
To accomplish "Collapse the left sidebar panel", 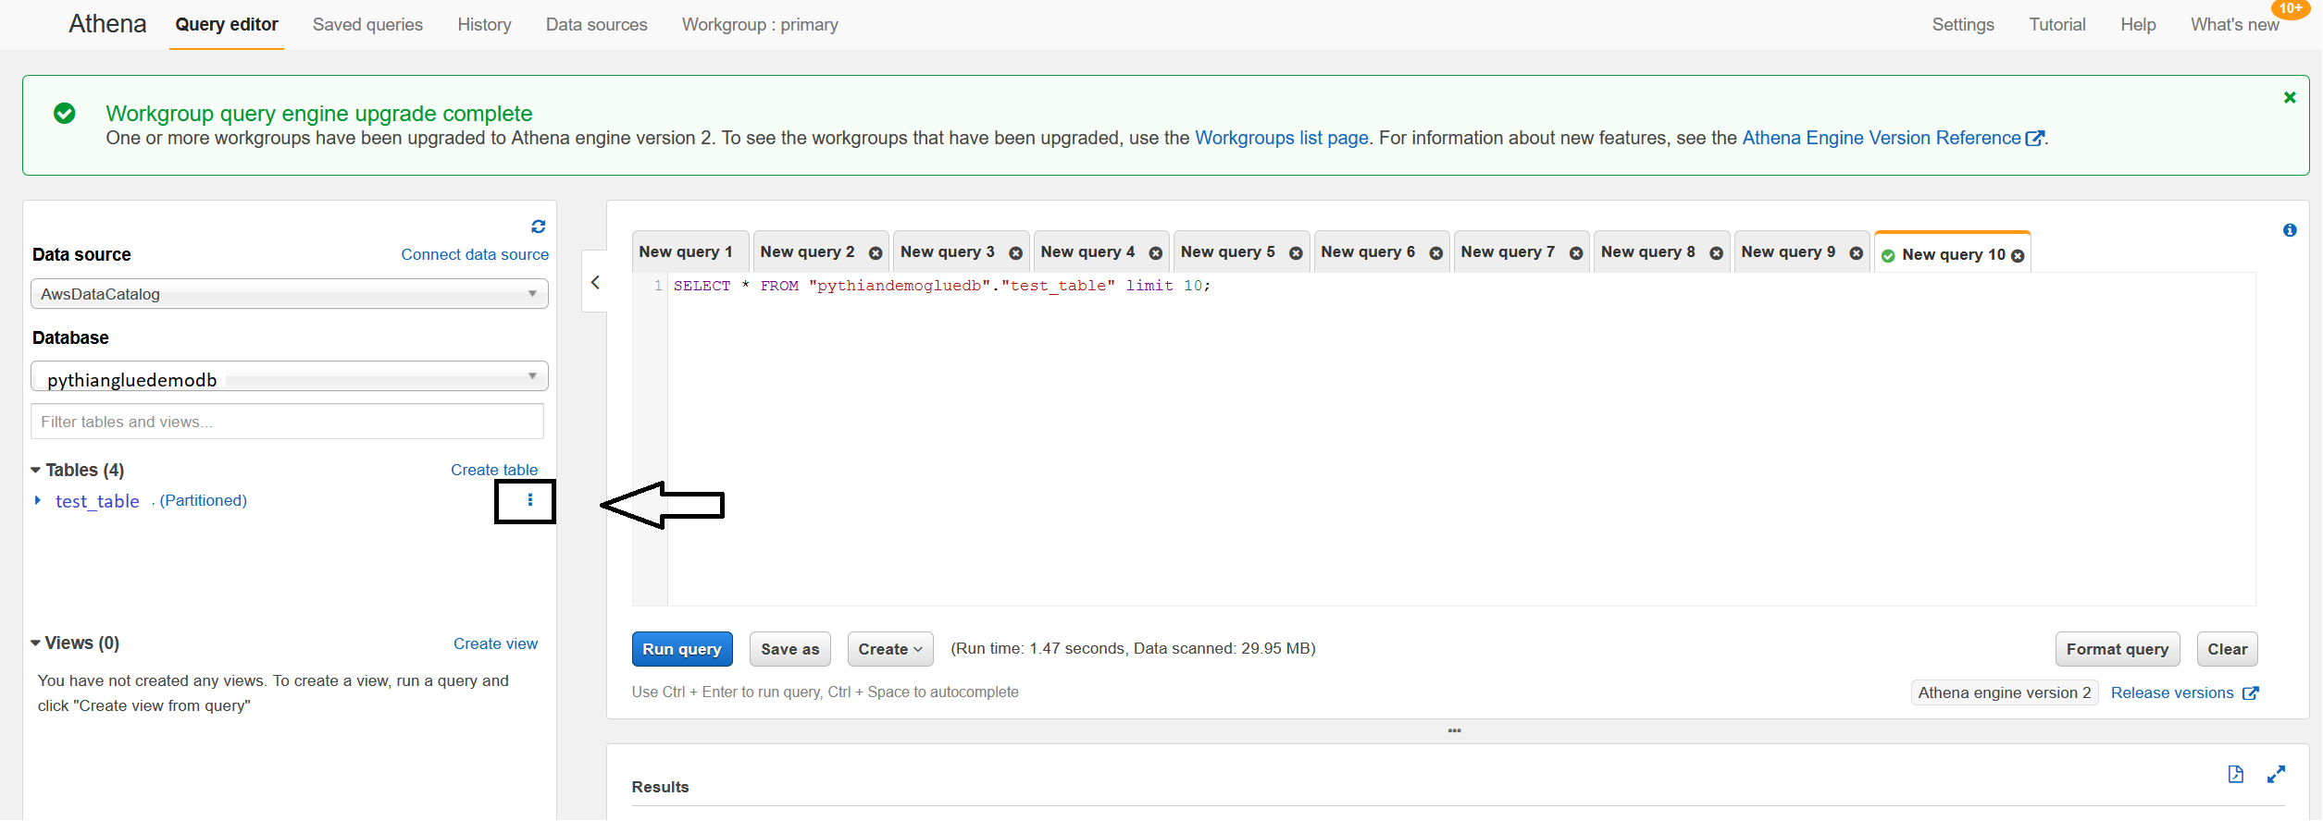I will [595, 282].
